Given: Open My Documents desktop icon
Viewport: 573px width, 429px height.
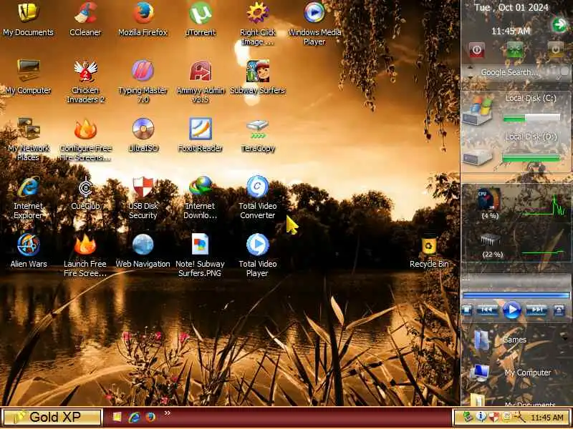Looking at the screenshot, I should tap(28, 19).
